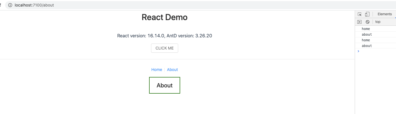Open the About navigation link
This screenshot has height=114, width=396.
172,70
